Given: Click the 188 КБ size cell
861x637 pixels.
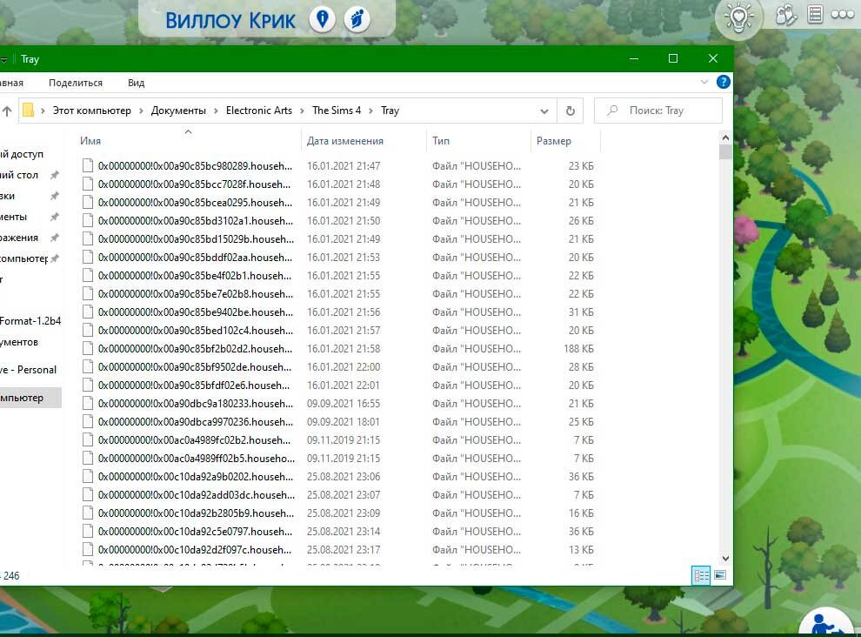Looking at the screenshot, I should (x=578, y=348).
